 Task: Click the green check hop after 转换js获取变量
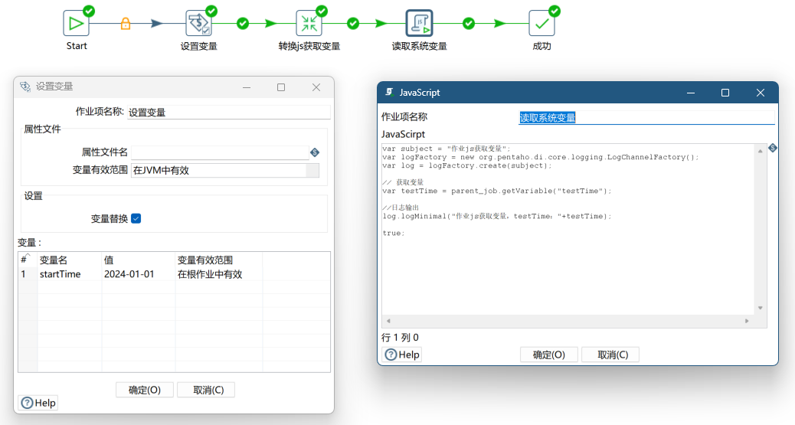353,23
